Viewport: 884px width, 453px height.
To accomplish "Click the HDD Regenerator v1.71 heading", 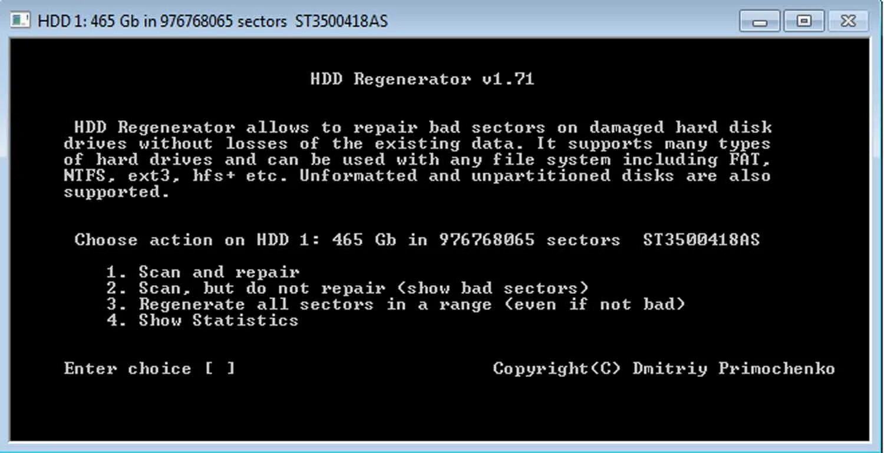I will pyautogui.click(x=422, y=79).
